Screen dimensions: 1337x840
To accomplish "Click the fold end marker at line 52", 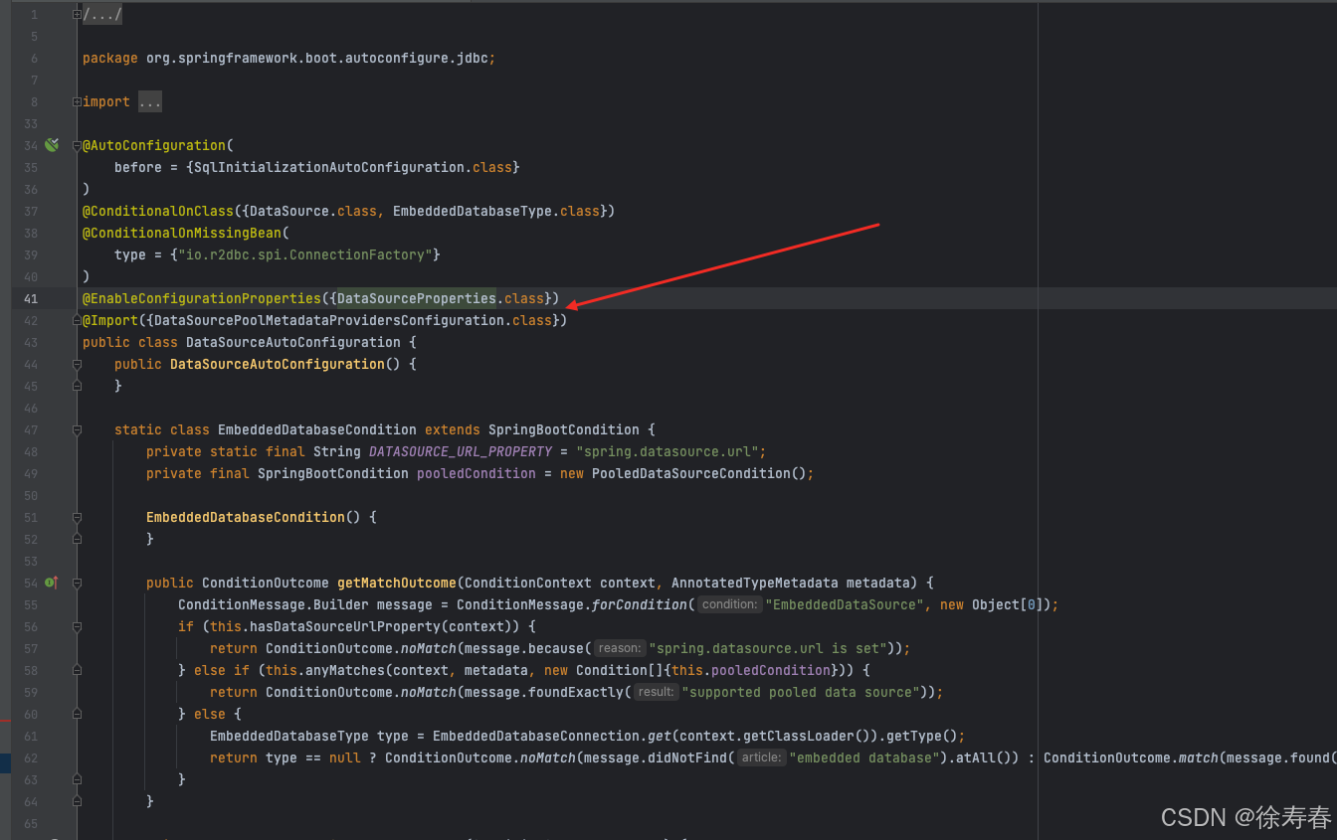I will pyautogui.click(x=78, y=539).
